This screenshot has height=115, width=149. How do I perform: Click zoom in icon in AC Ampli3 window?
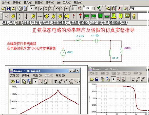(x=40, y=82)
